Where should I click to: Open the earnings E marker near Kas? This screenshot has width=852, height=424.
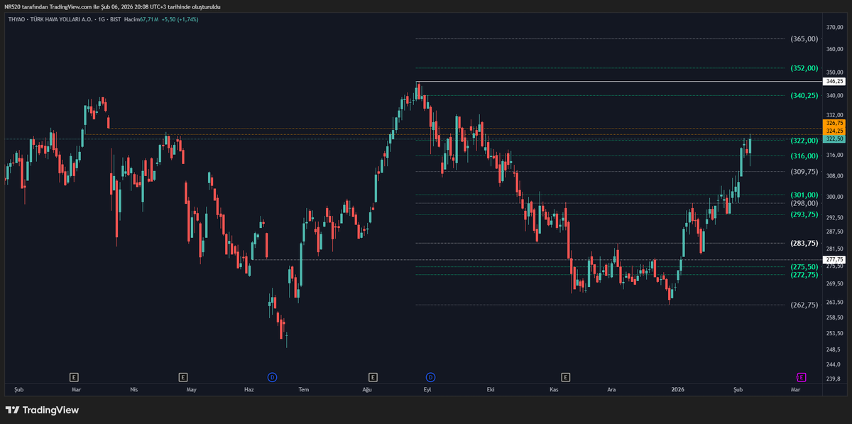tap(566, 376)
